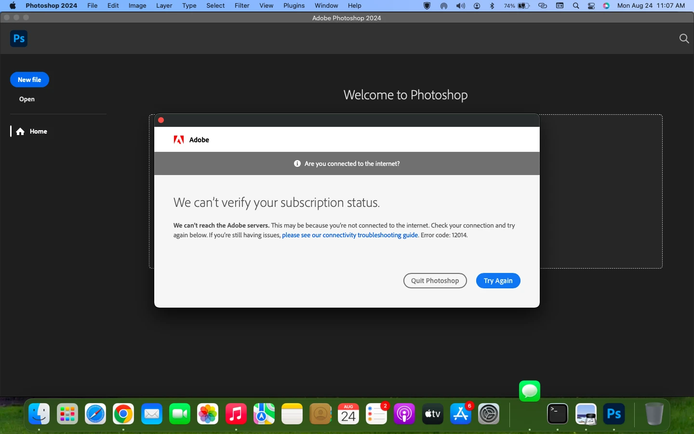Open the Plugins menu
694x434 pixels.
(x=294, y=6)
